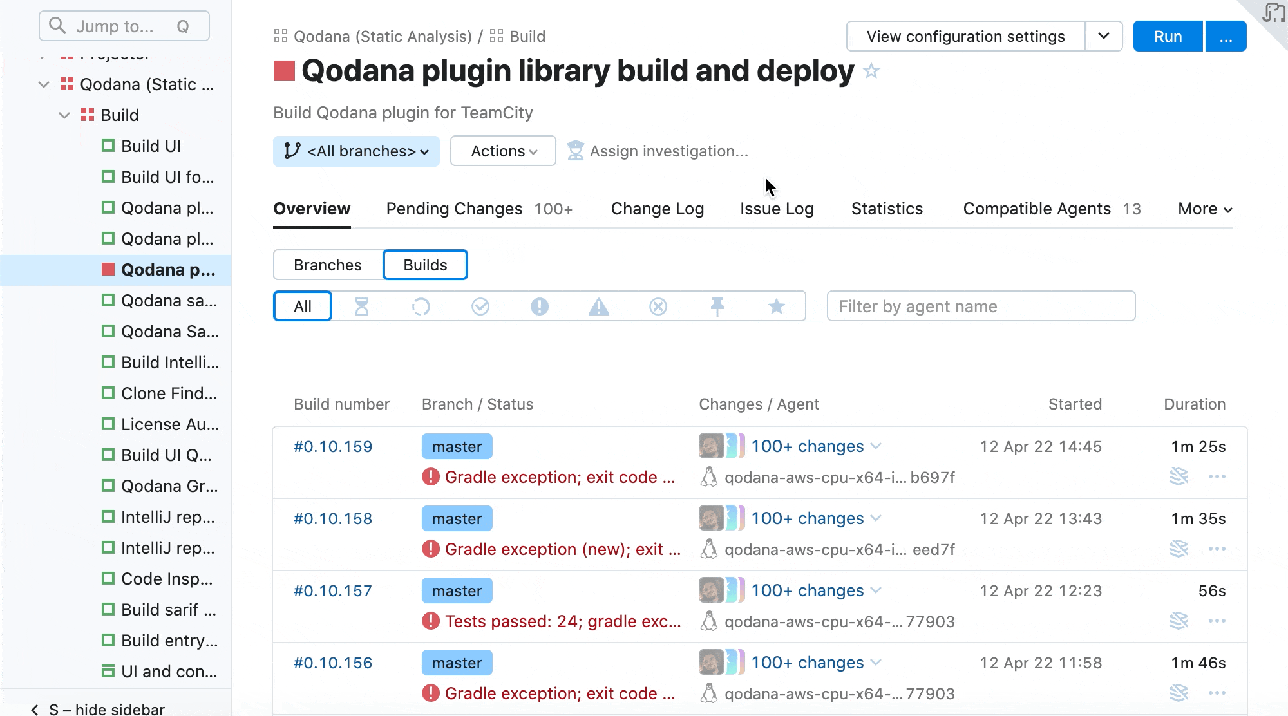This screenshot has width=1288, height=716.
Task: Filter builds by canceled cross icon
Action: (658, 306)
